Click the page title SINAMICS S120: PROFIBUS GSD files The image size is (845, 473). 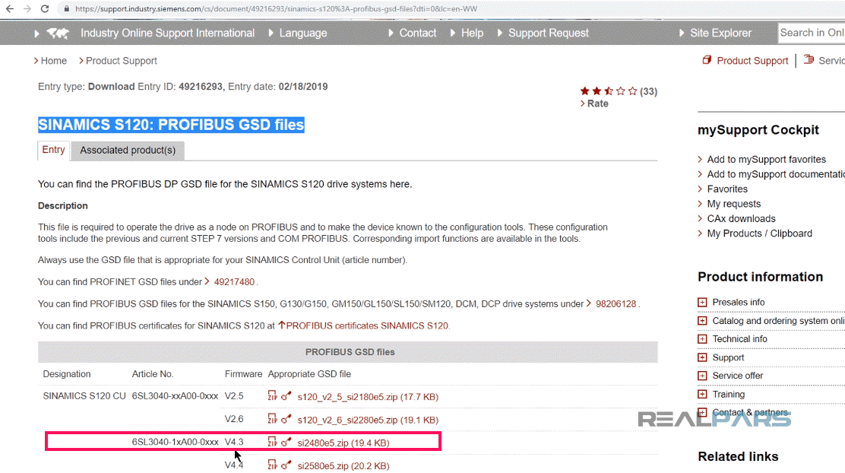click(171, 125)
